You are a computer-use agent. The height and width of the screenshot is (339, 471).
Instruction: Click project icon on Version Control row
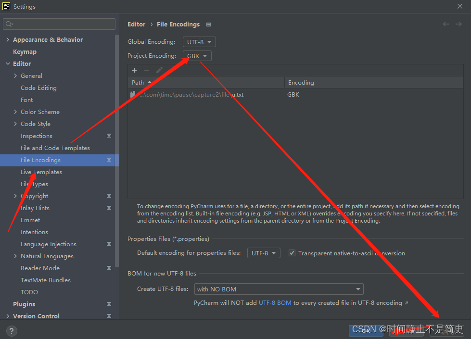point(109,316)
